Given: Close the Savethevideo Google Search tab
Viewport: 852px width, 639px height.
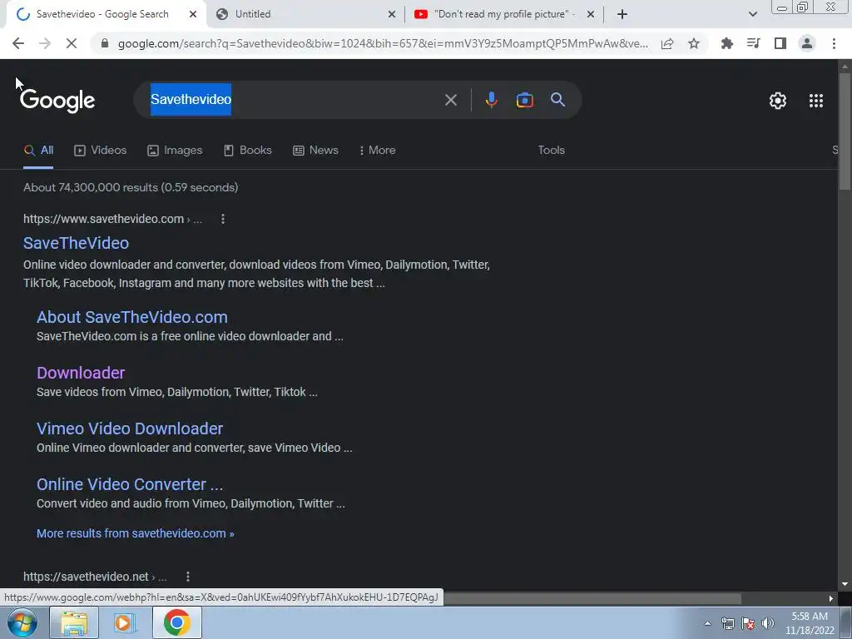Looking at the screenshot, I should point(193,15).
